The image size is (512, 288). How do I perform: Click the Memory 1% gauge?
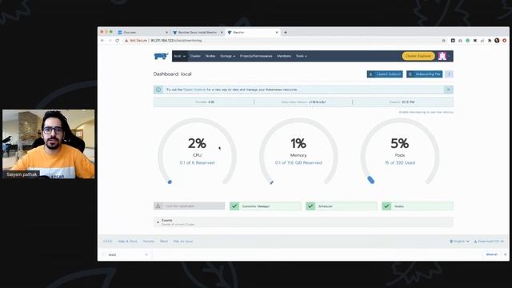298,151
